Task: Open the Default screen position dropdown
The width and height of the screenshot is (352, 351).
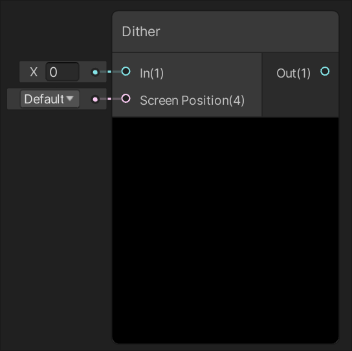Action: tap(50, 99)
